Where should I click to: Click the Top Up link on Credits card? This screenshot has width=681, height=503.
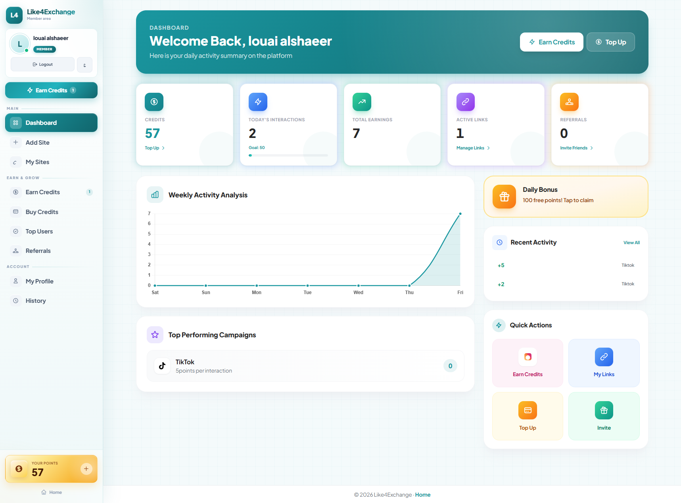click(155, 148)
